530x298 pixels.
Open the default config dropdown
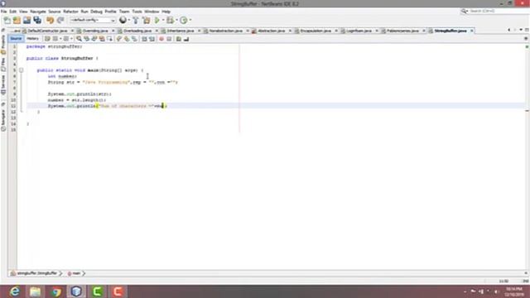(93, 20)
